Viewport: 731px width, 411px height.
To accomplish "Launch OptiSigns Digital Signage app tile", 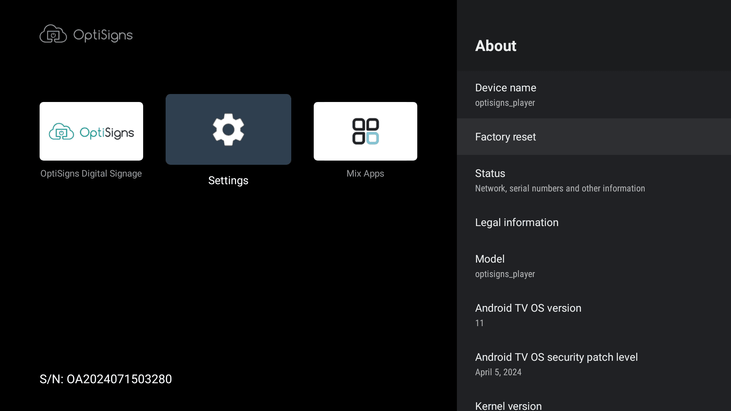I will pyautogui.click(x=91, y=131).
